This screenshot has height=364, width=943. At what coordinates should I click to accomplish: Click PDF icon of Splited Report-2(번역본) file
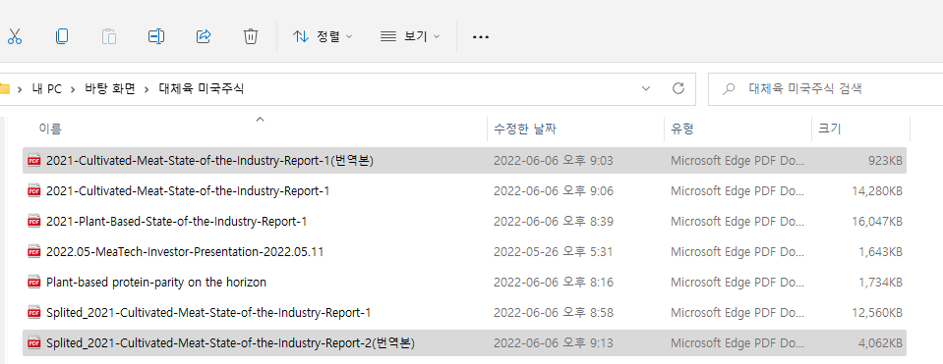click(34, 343)
